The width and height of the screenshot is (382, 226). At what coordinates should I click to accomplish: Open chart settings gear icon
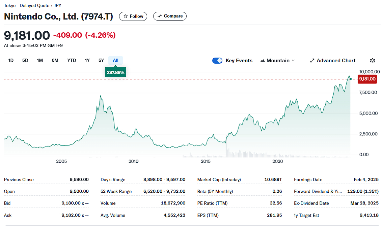point(372,61)
